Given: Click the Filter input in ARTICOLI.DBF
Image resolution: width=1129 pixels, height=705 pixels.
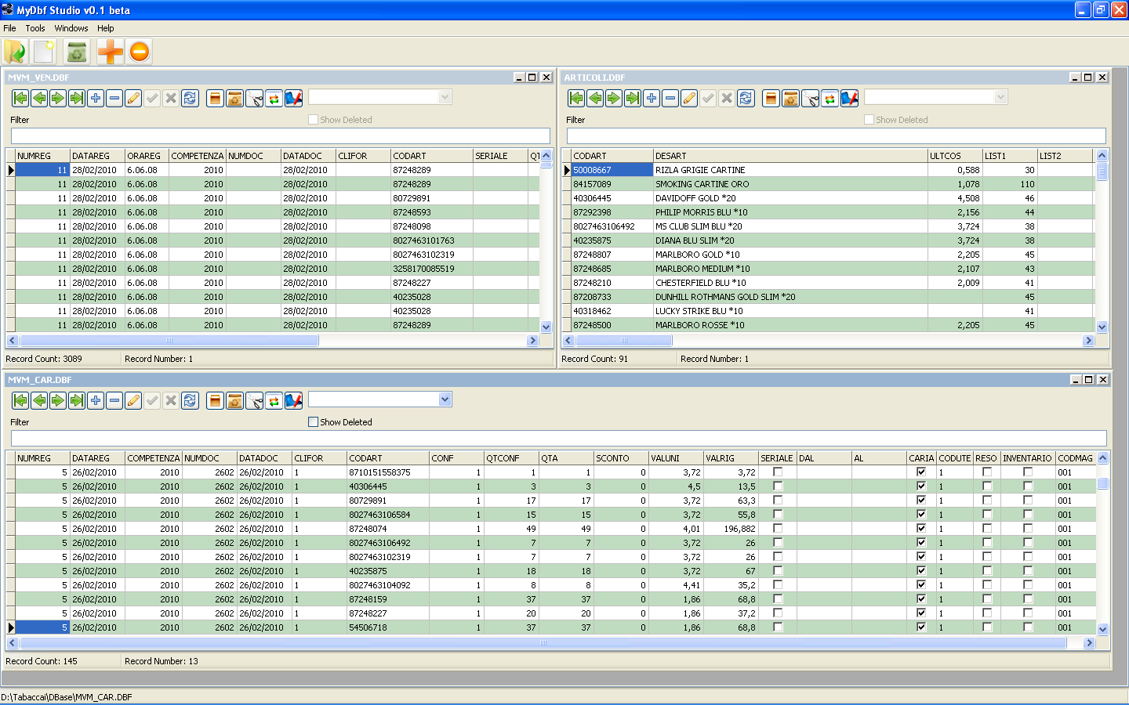Looking at the screenshot, I should point(836,136).
